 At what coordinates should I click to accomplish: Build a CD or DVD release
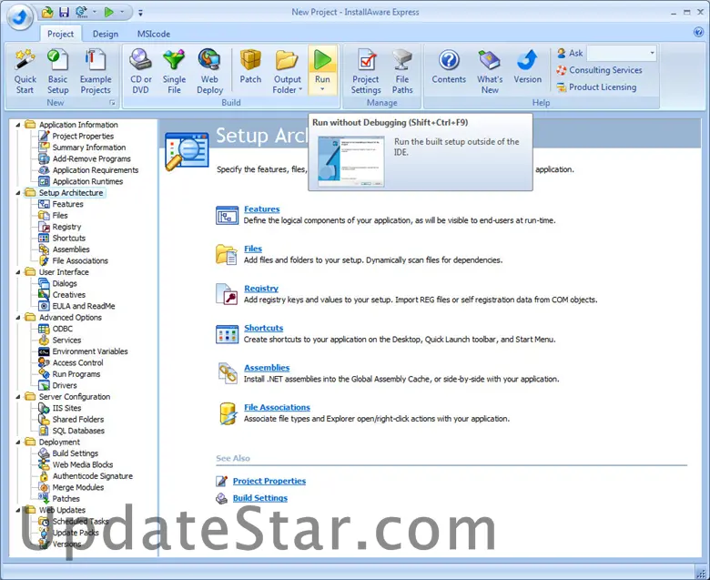(x=140, y=72)
